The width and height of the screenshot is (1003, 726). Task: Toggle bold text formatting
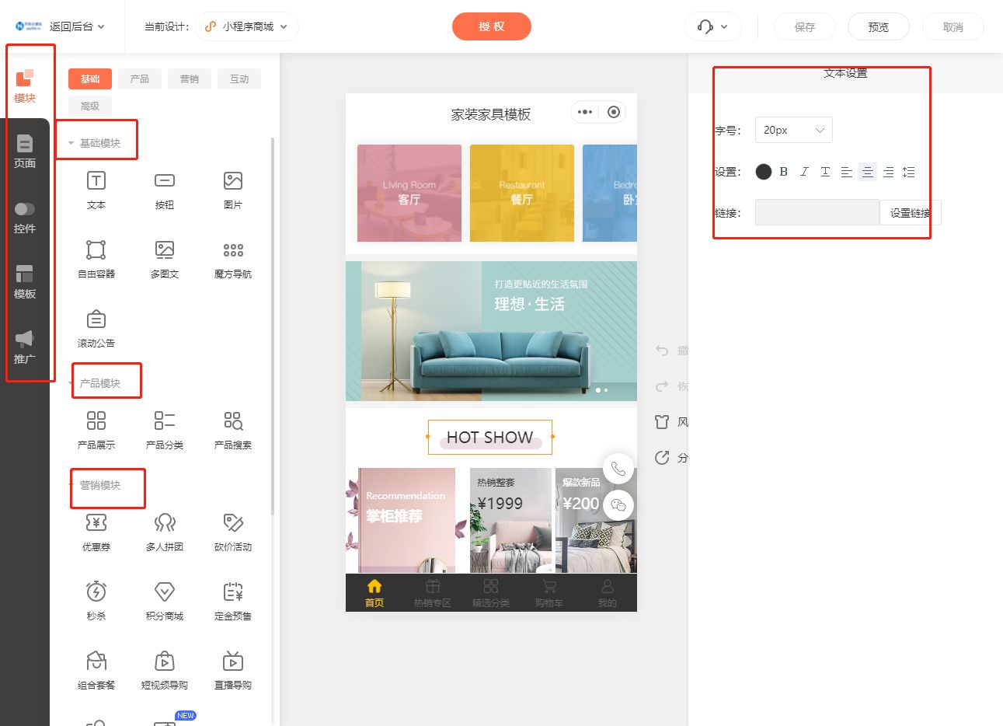coord(784,172)
